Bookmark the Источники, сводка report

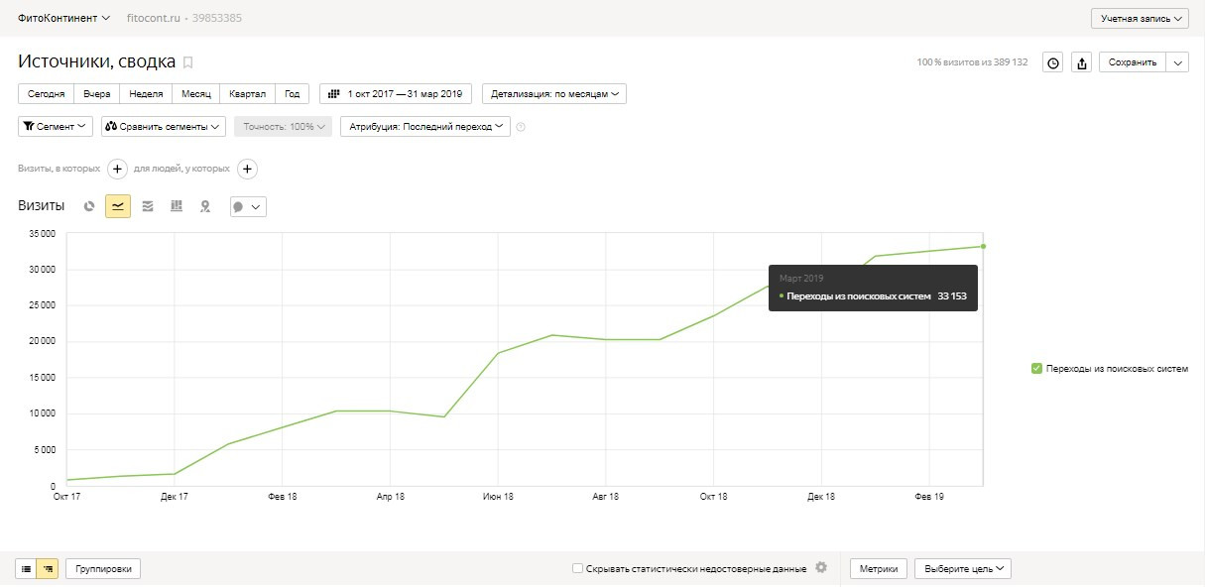click(188, 62)
